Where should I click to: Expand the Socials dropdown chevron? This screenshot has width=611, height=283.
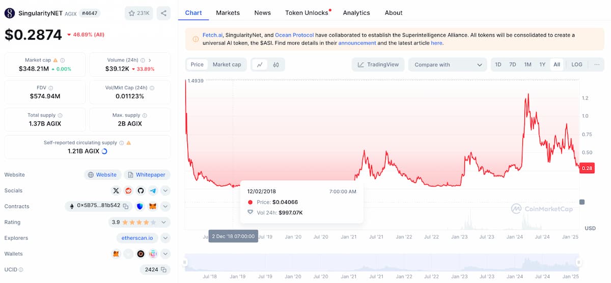click(165, 191)
